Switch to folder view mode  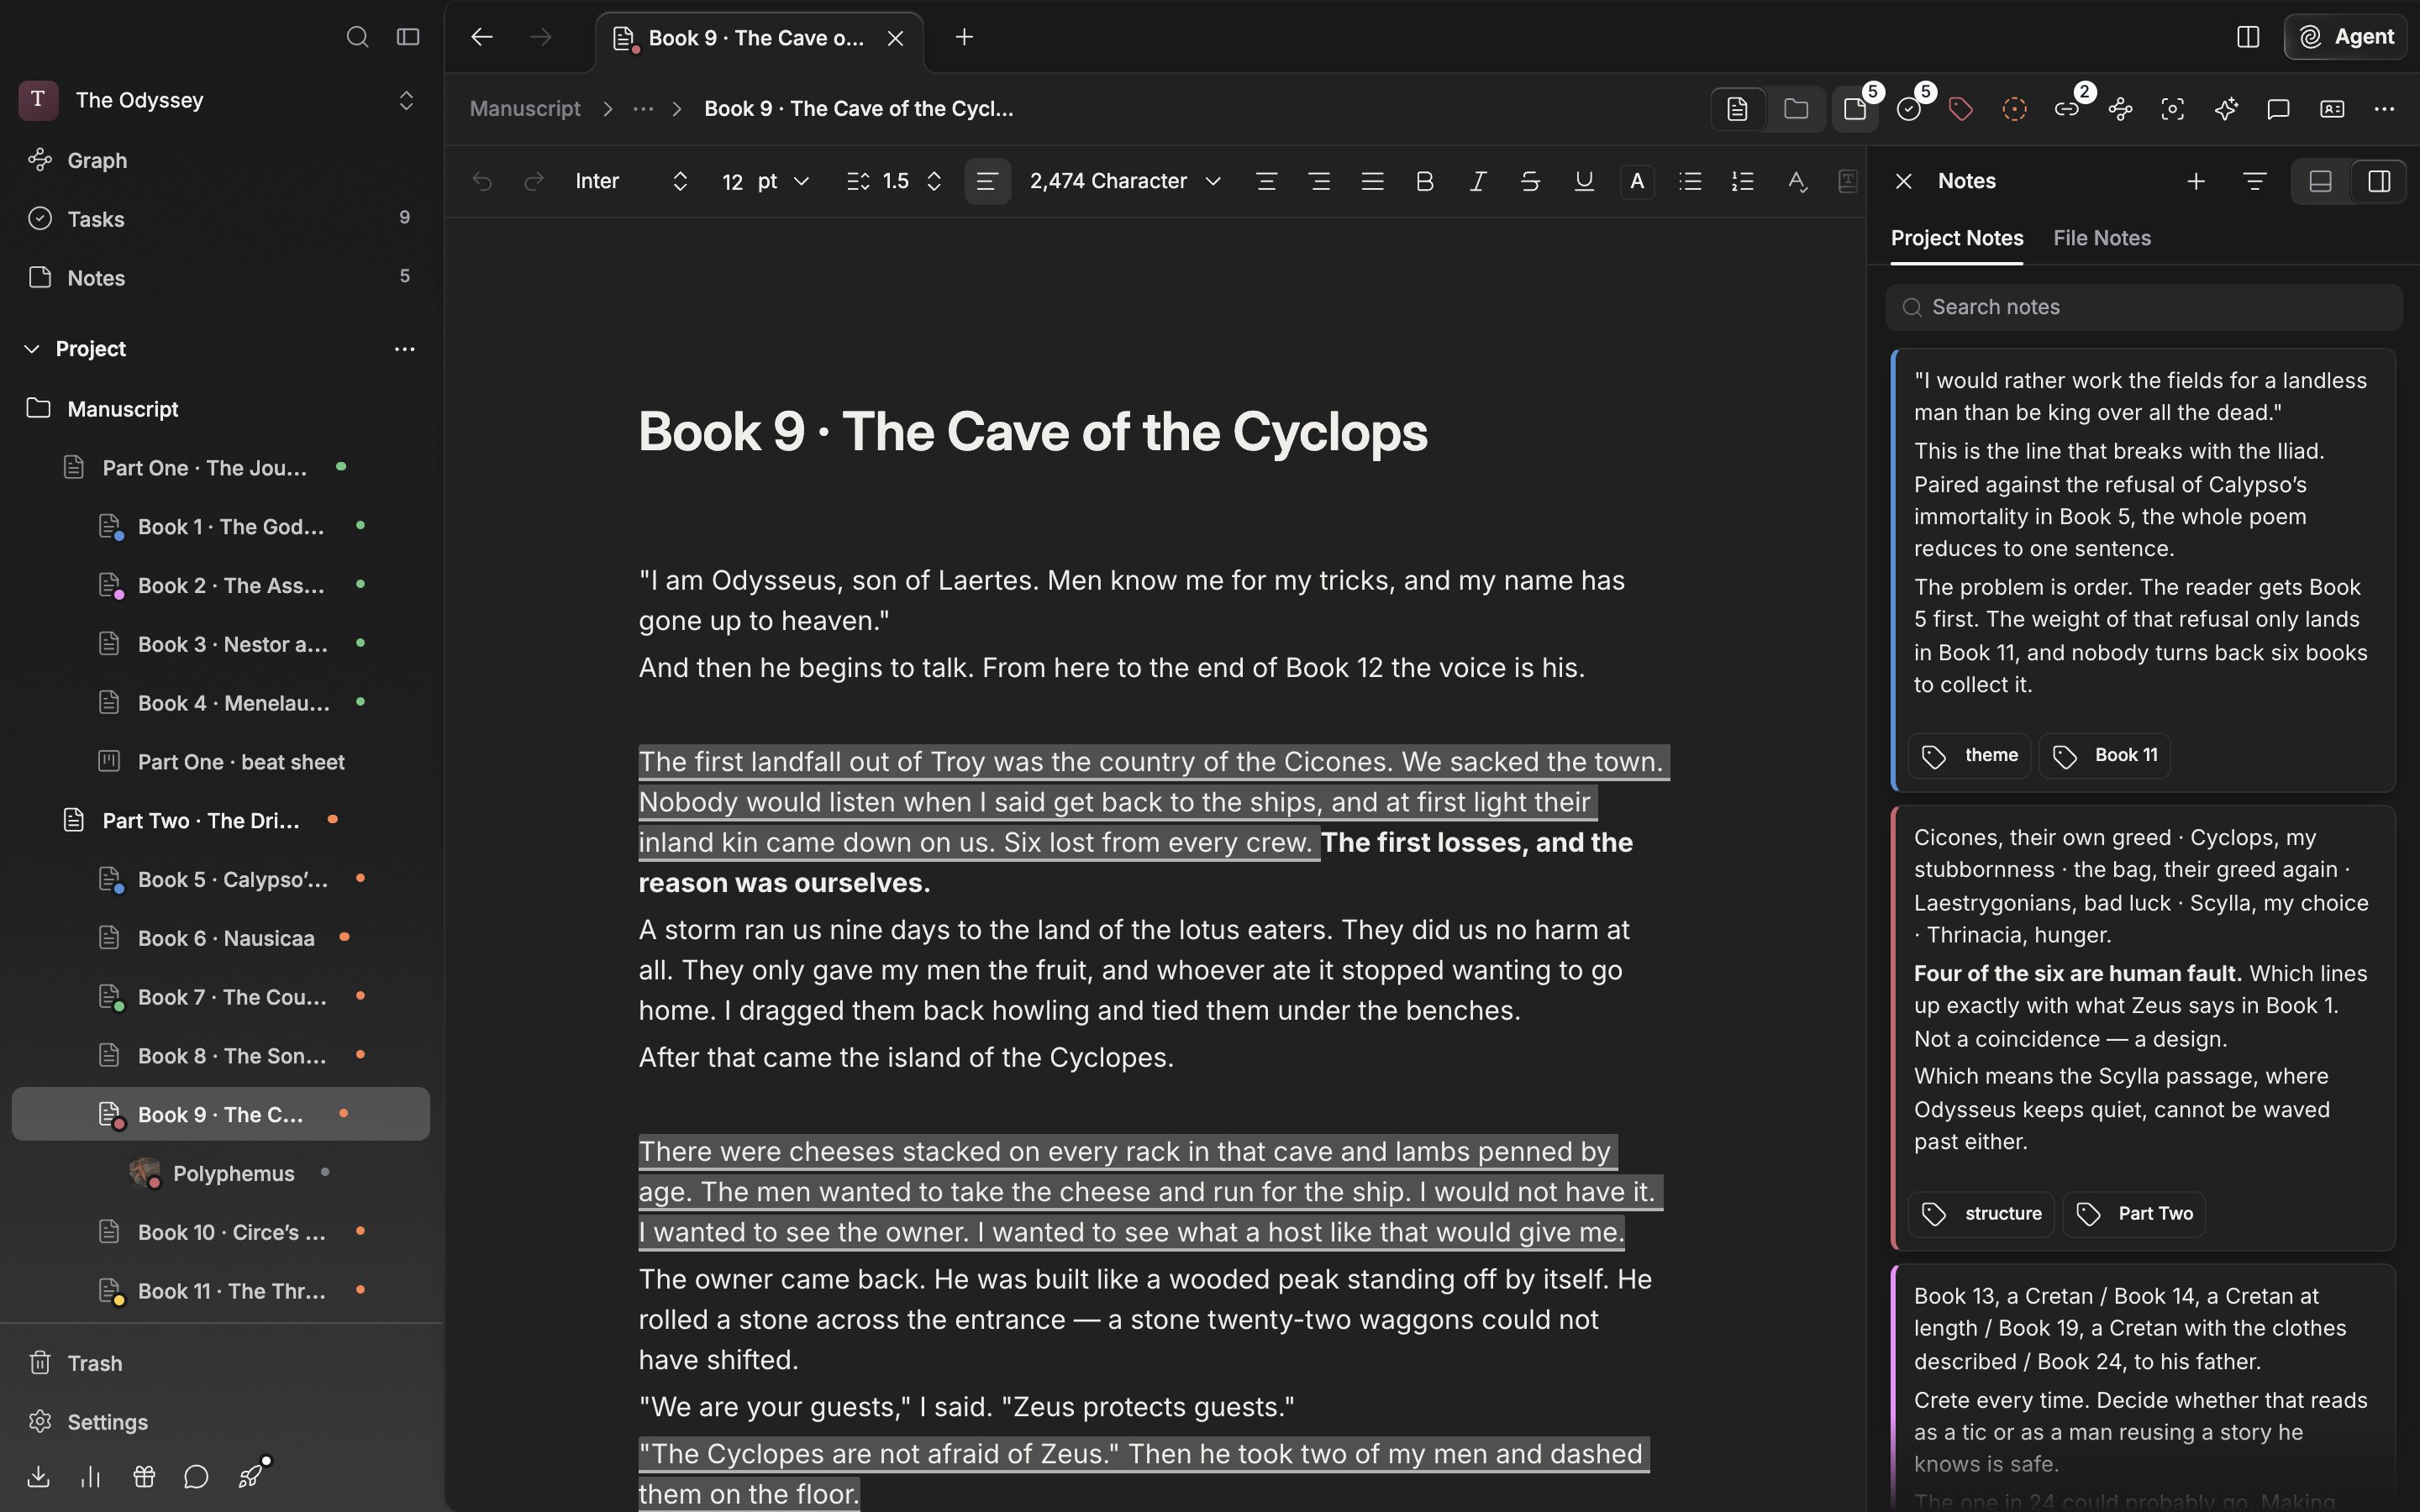1796,109
